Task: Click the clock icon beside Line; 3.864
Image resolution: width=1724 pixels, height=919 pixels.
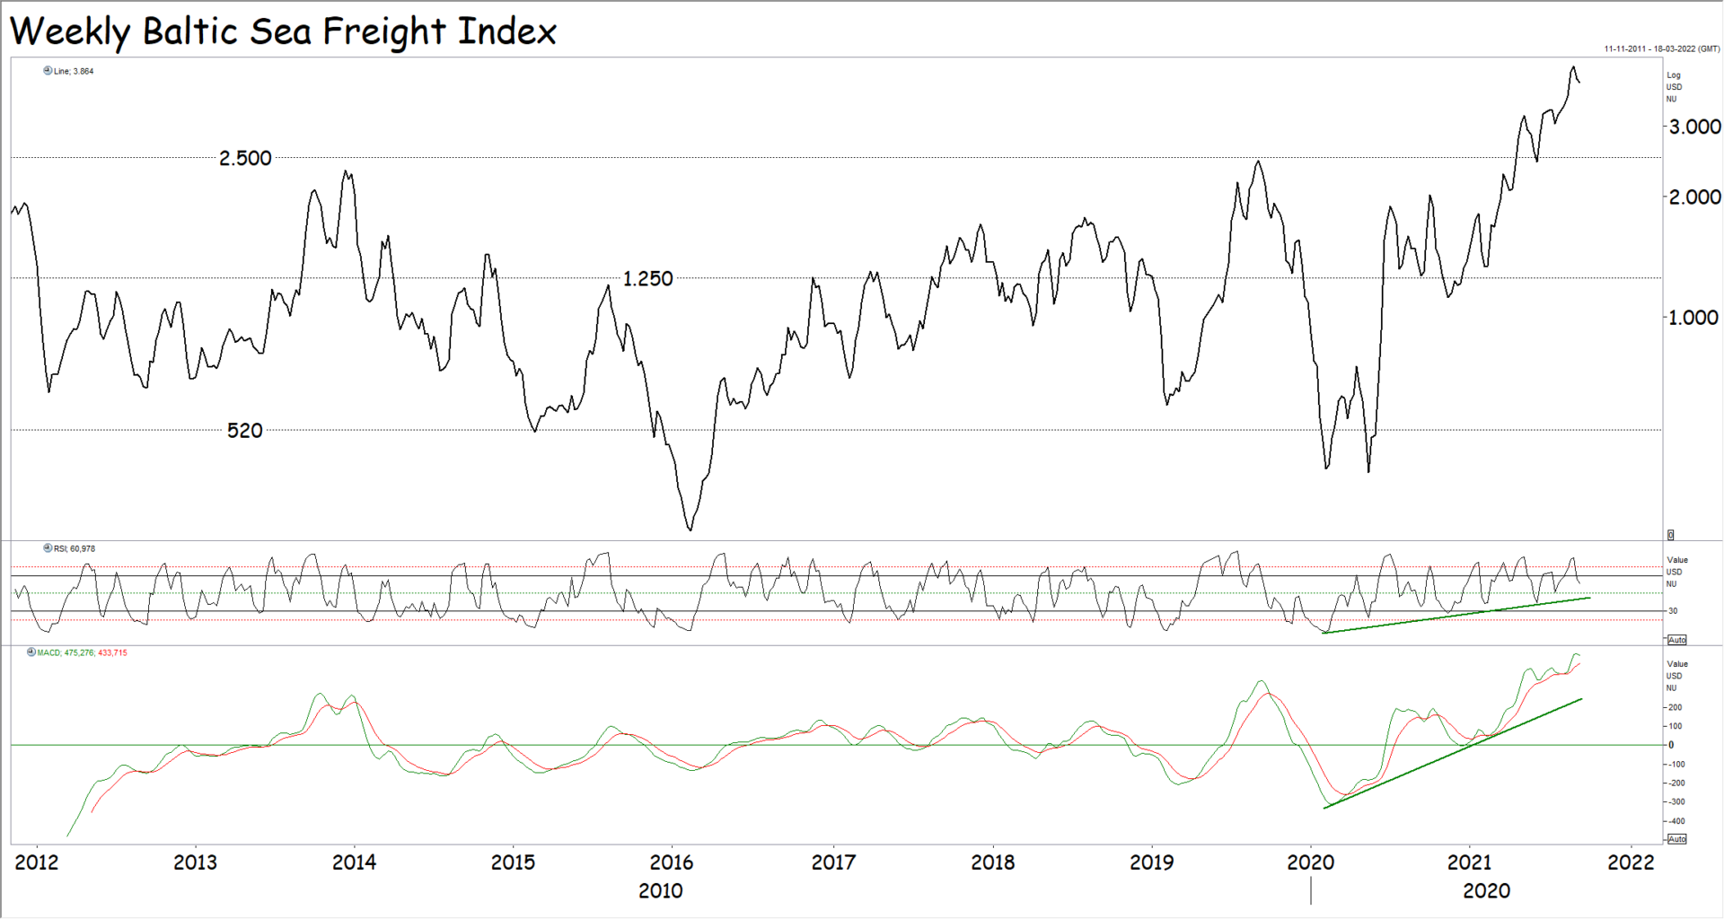Action: [48, 71]
